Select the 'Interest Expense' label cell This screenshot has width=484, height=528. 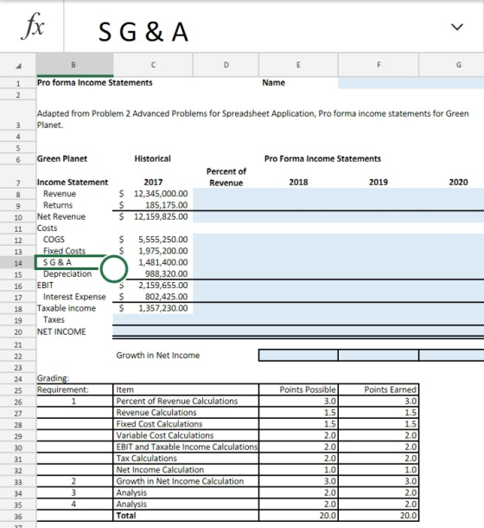74,297
